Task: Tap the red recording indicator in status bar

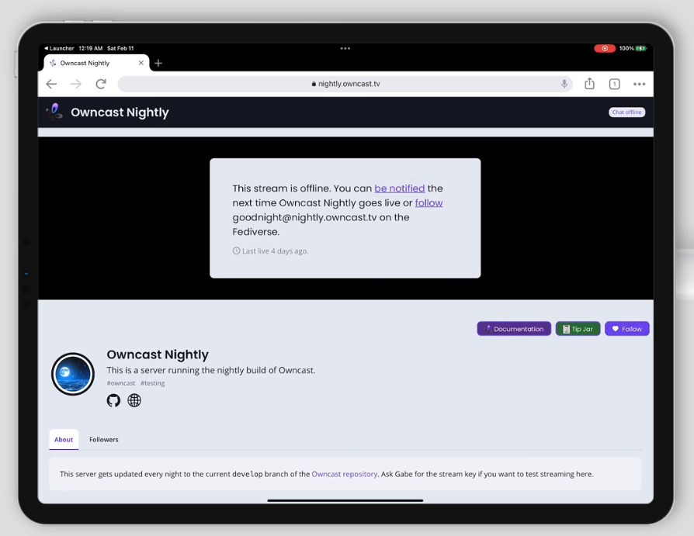Action: click(605, 47)
